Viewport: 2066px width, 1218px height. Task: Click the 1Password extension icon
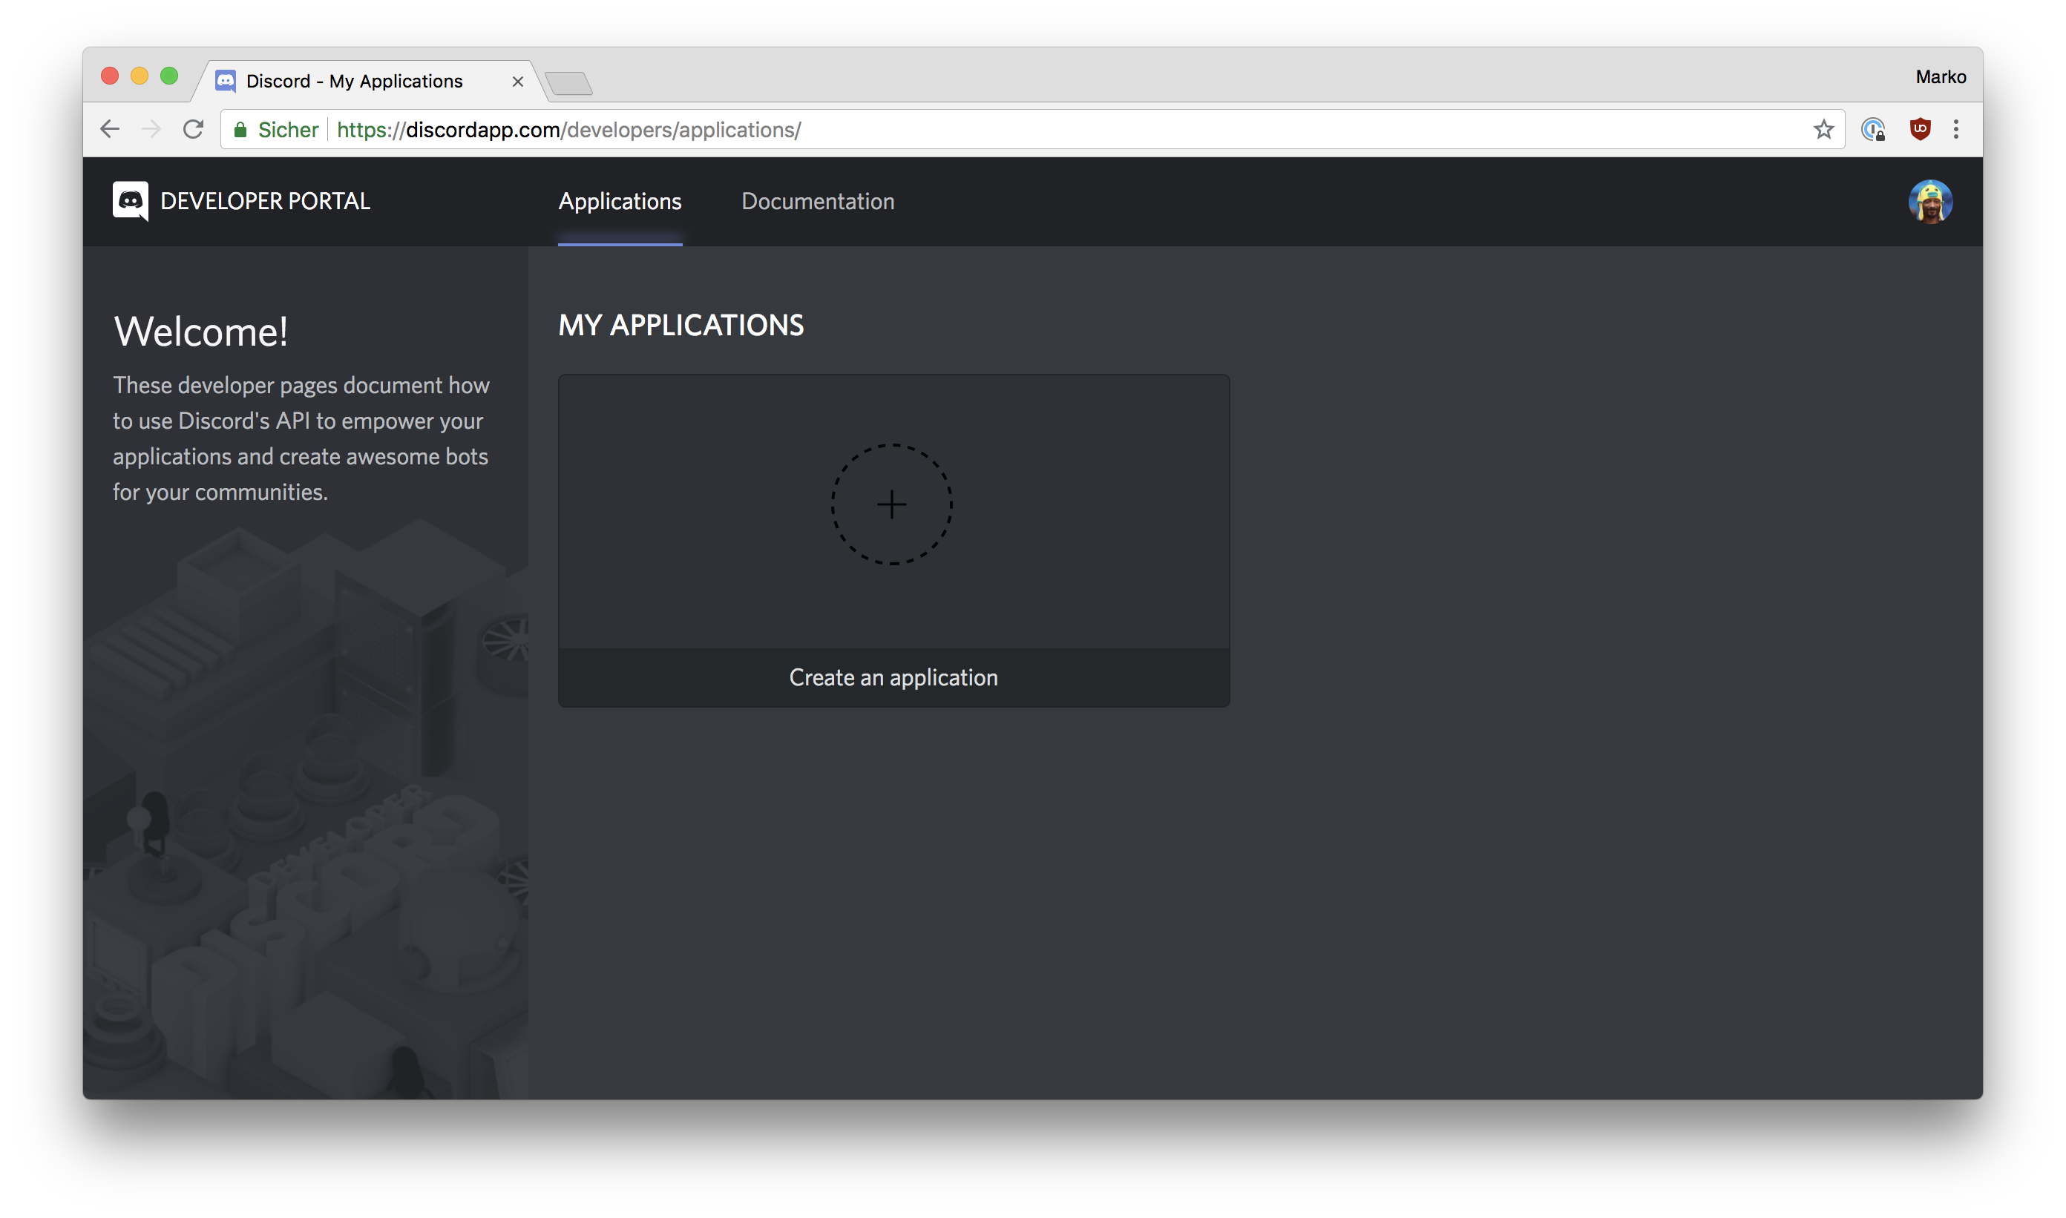pos(1872,130)
